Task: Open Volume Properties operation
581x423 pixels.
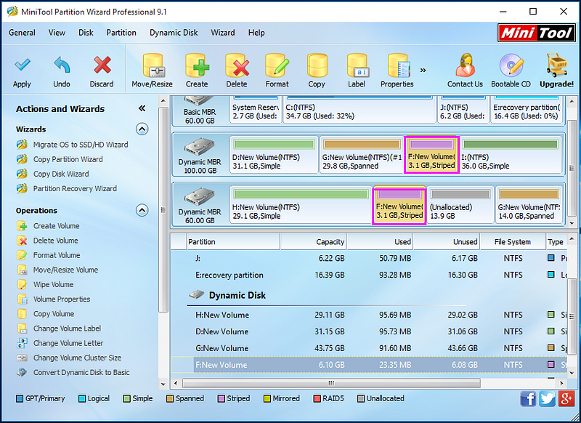Action: pos(53,299)
